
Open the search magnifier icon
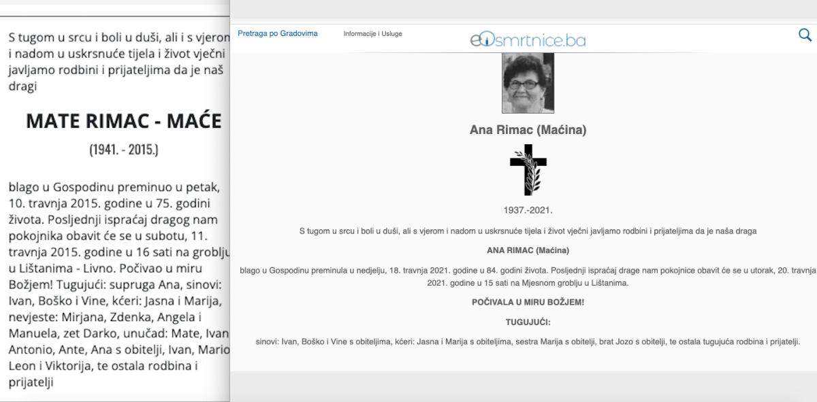(x=805, y=35)
